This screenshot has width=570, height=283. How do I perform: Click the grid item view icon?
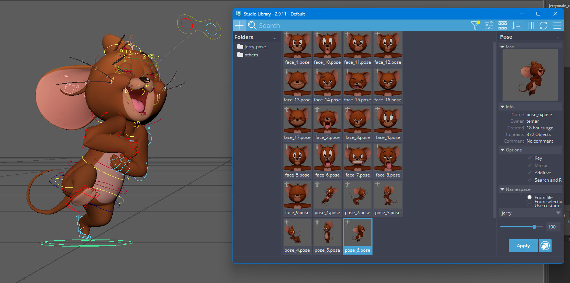pos(502,25)
